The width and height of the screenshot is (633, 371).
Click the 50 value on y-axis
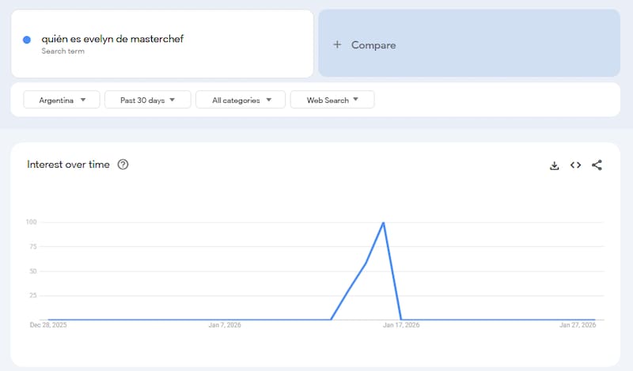point(32,271)
